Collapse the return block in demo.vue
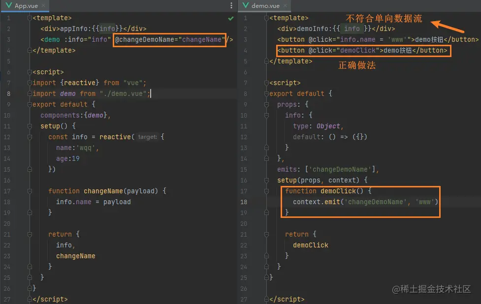Image resolution: width=481 pixels, height=304 pixels. click(x=266, y=235)
